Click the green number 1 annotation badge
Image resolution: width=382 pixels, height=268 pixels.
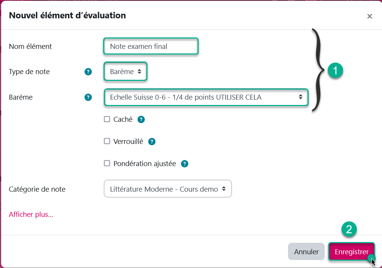click(335, 71)
